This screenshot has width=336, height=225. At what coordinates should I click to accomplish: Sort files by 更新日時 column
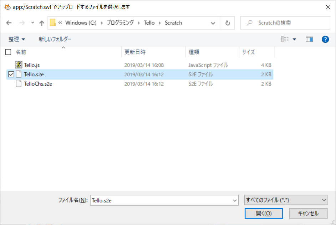(135, 52)
